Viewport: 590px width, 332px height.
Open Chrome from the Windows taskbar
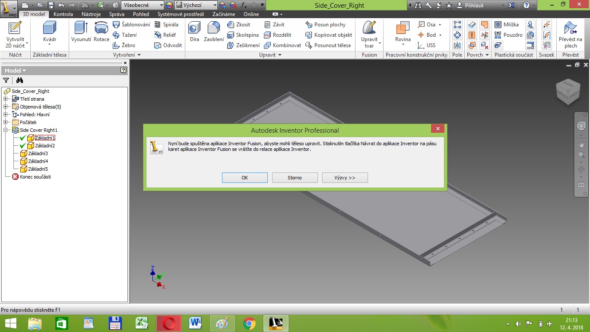(249, 323)
